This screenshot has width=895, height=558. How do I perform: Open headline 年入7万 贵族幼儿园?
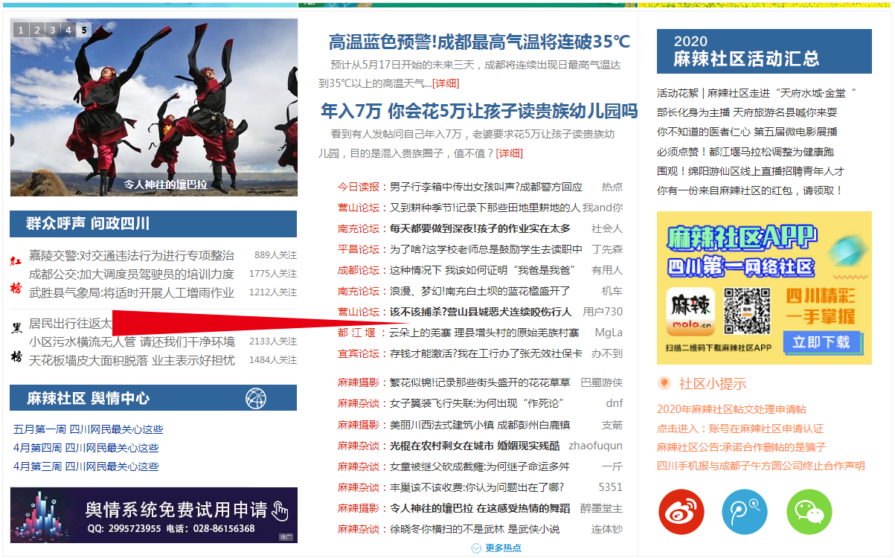479,112
